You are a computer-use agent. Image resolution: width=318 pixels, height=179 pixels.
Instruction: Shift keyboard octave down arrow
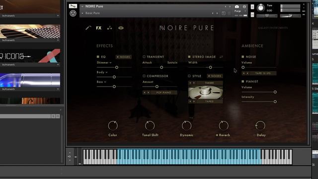(70, 160)
